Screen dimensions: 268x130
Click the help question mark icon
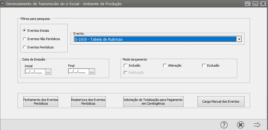224,125
